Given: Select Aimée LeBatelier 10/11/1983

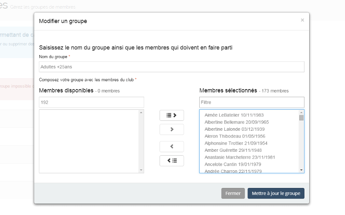Looking at the screenshot, I should (x=234, y=115).
